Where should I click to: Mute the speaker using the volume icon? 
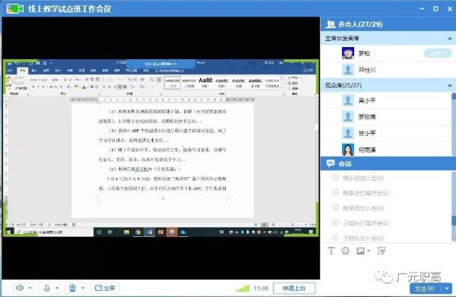[20, 288]
